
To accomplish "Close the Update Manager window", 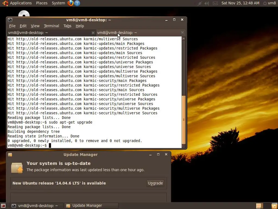I will 166,155.
